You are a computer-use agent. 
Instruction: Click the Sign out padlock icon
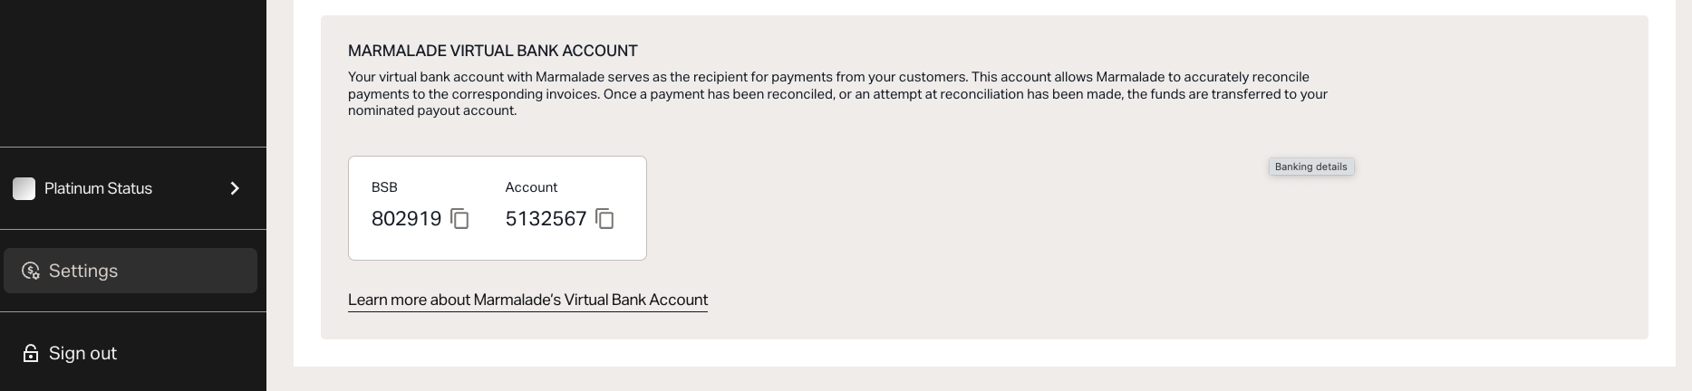tap(31, 353)
